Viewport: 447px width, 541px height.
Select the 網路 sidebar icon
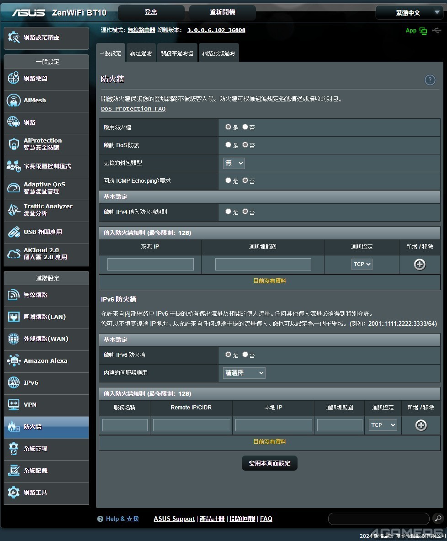tap(13, 122)
